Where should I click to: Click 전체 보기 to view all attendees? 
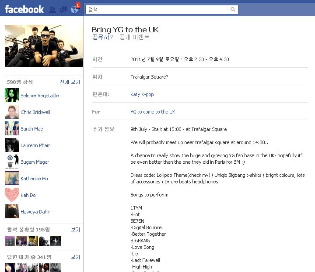point(70,82)
